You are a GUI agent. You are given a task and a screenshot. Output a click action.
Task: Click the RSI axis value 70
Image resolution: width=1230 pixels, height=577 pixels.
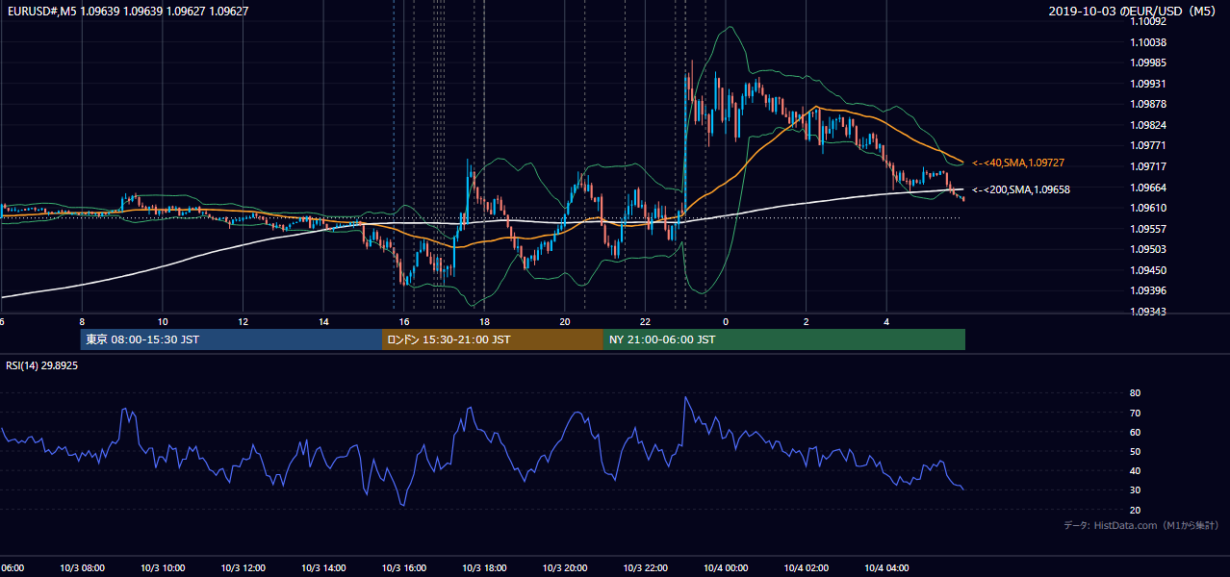pos(1135,413)
